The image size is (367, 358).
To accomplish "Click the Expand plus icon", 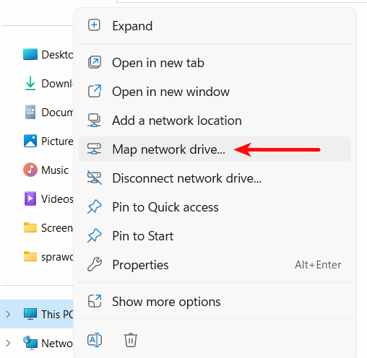I will pos(94,25).
